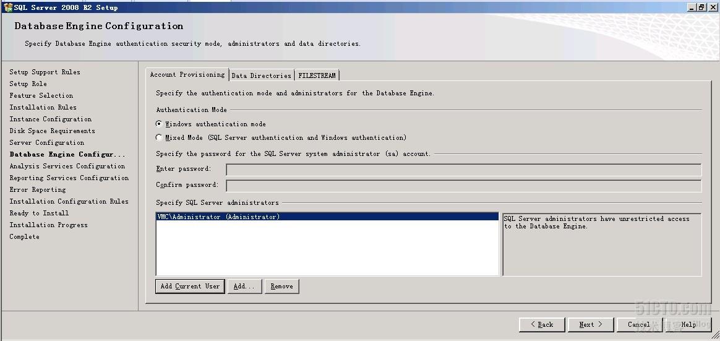
Task: Click the Add... button
Action: (244, 286)
